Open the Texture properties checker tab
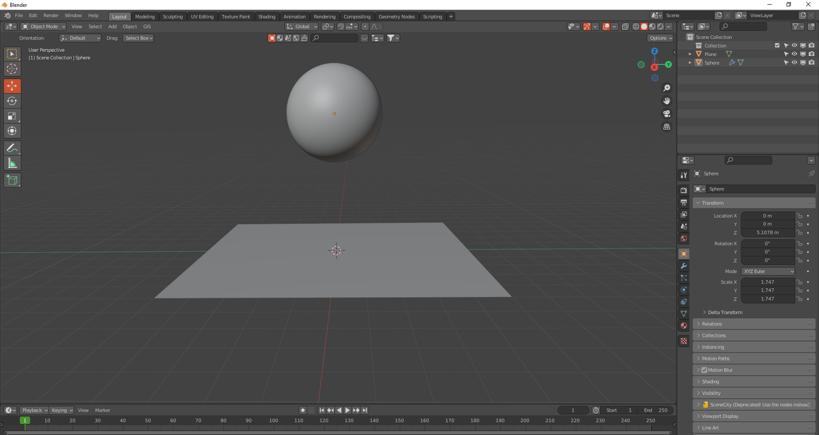The image size is (819, 435). click(684, 341)
